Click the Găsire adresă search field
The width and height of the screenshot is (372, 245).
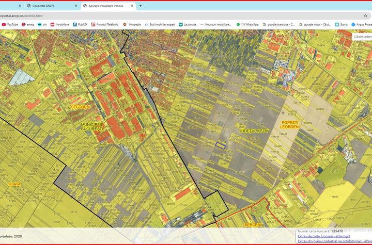tap(362, 37)
